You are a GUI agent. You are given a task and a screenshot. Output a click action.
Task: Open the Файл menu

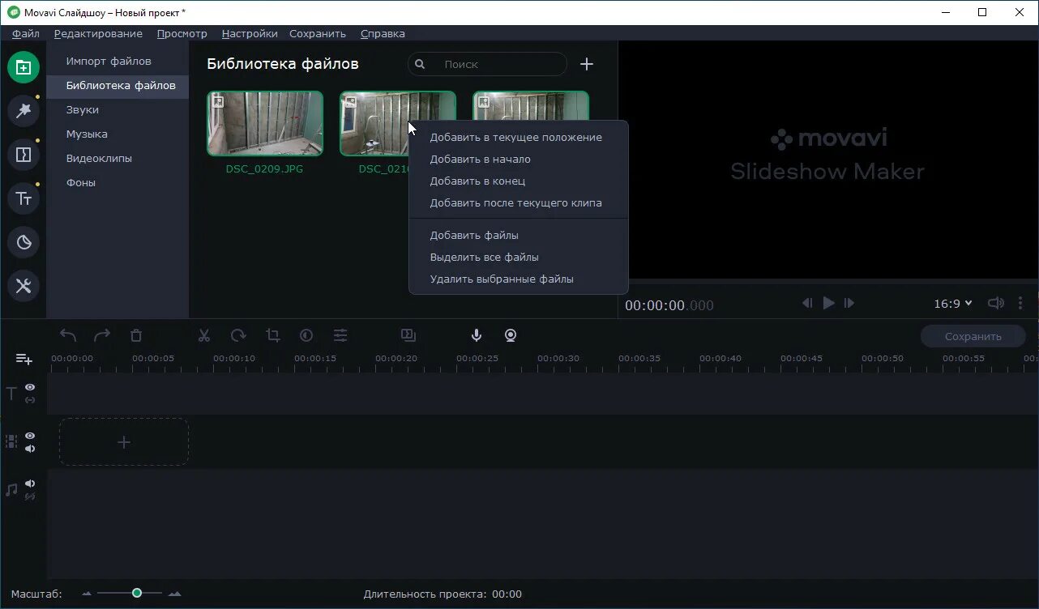click(26, 33)
